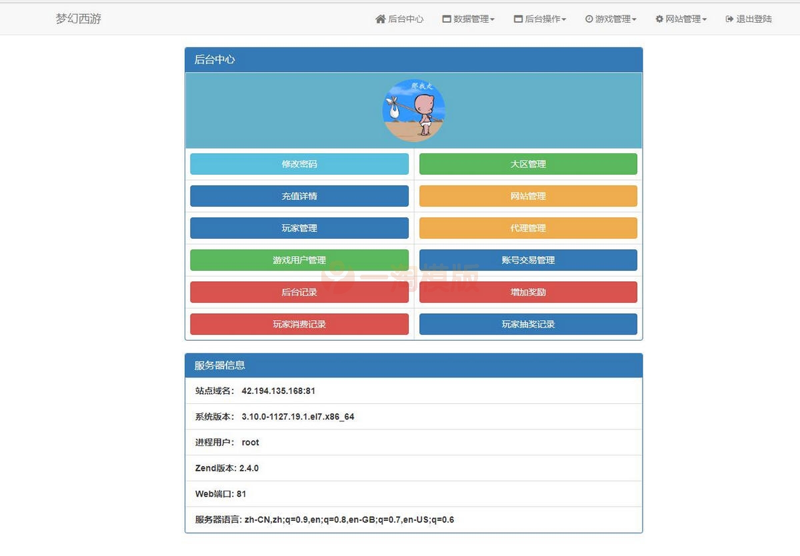Select the window icon next to 数据管理
This screenshot has width=800, height=556.
(x=445, y=19)
